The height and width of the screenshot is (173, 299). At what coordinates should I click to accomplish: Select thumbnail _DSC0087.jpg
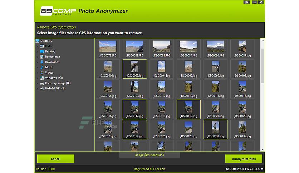coord(242,49)
